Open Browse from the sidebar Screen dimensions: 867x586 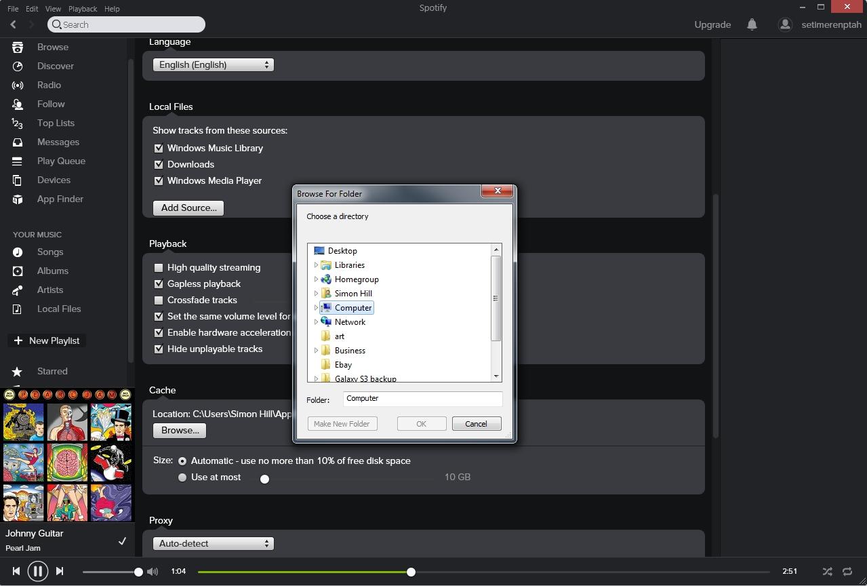pos(53,47)
